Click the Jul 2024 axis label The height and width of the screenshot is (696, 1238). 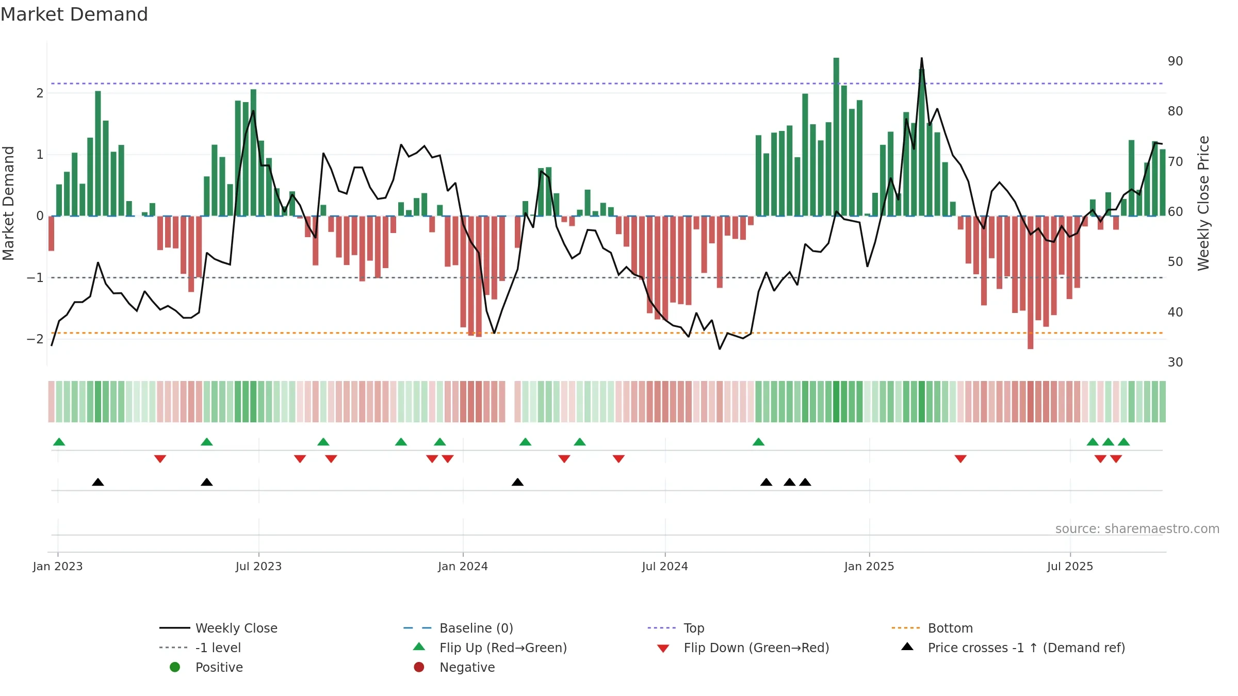(x=665, y=566)
